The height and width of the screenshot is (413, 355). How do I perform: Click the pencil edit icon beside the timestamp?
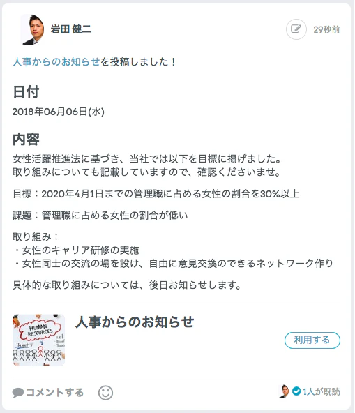pyautogui.click(x=296, y=29)
